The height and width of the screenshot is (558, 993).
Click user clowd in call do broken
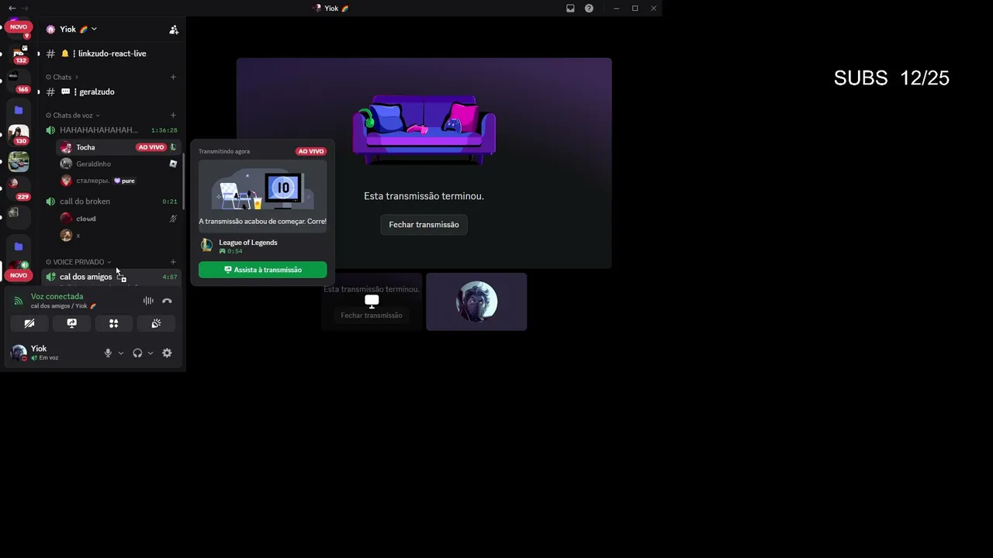118,219
